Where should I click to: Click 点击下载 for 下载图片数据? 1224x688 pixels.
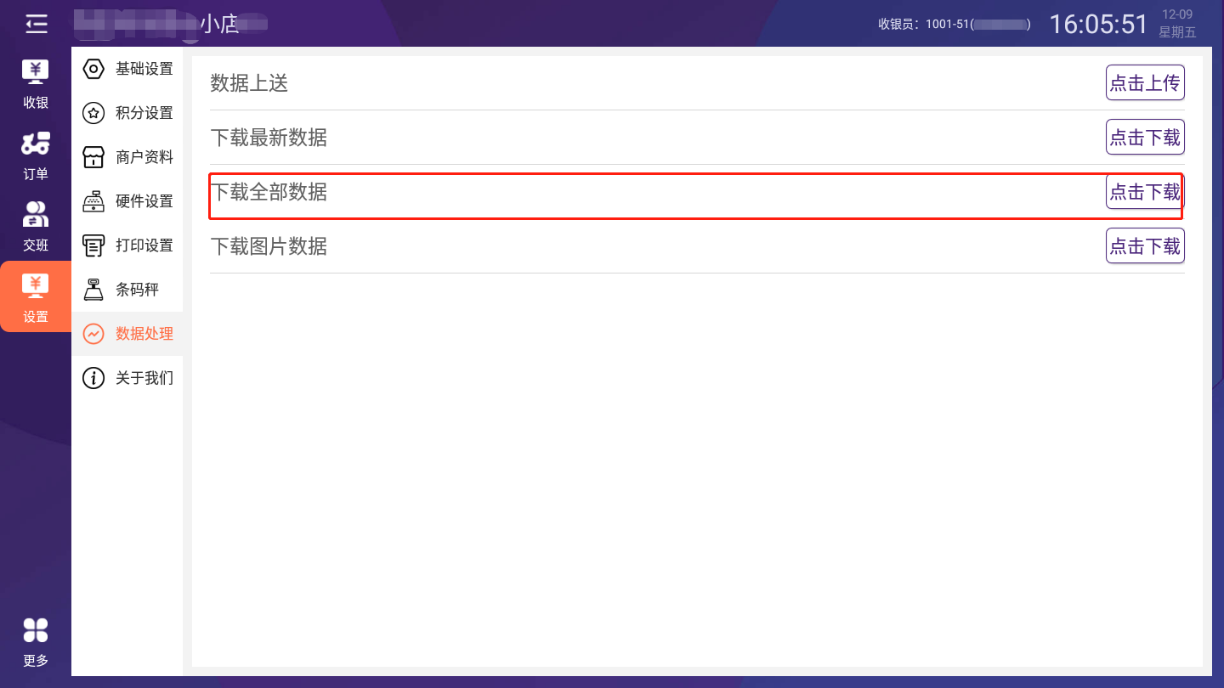(1145, 245)
